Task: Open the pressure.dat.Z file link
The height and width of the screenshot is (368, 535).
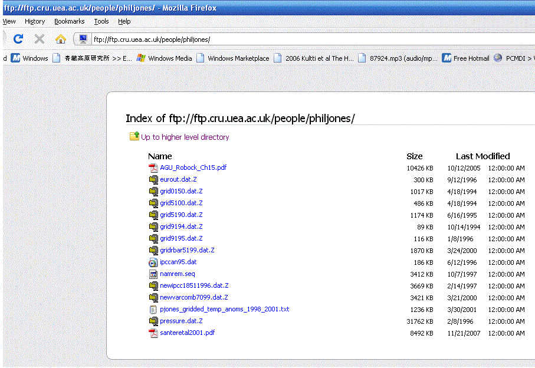Action: coord(181,321)
